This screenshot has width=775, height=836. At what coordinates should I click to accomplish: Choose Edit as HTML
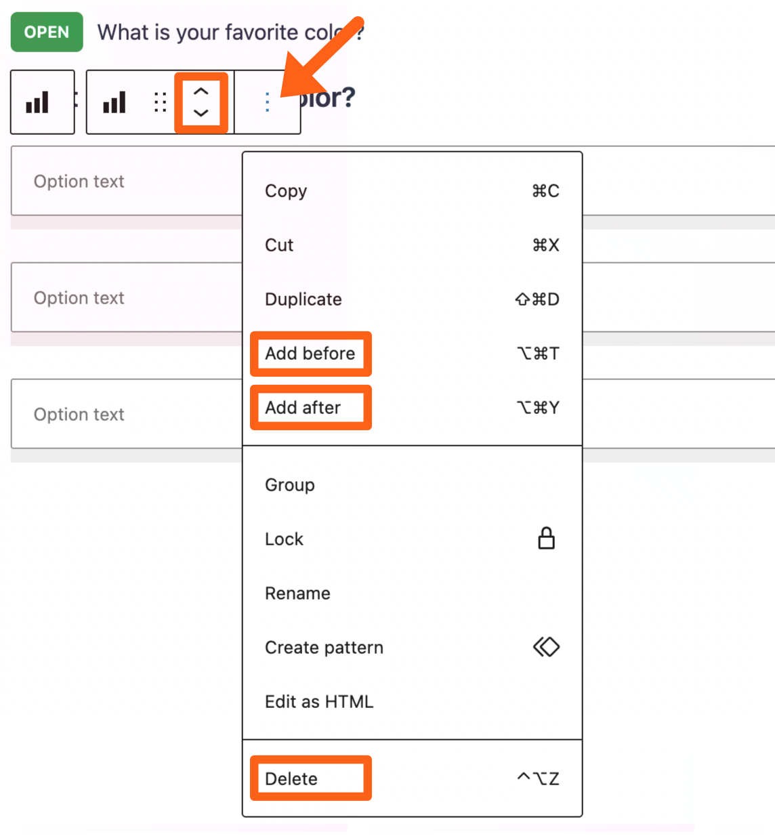coord(319,702)
